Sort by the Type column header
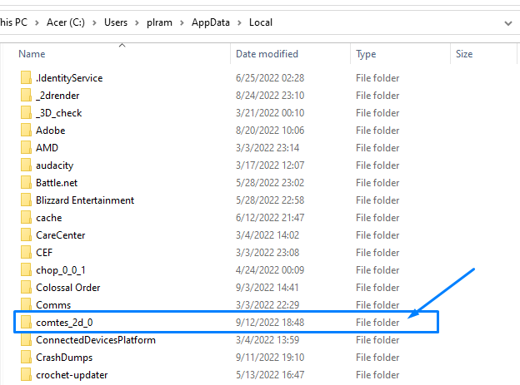 pyautogui.click(x=366, y=54)
